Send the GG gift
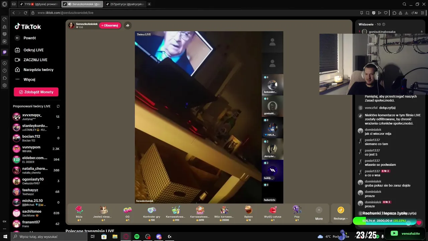 [x=127, y=213]
